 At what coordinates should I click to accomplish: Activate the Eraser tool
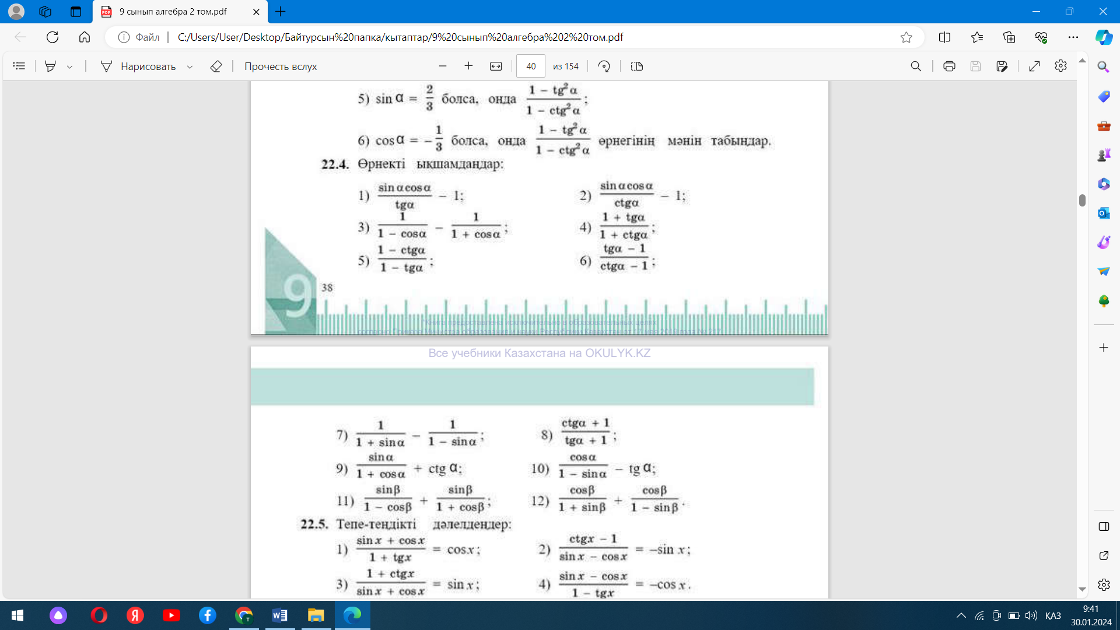coord(216,66)
